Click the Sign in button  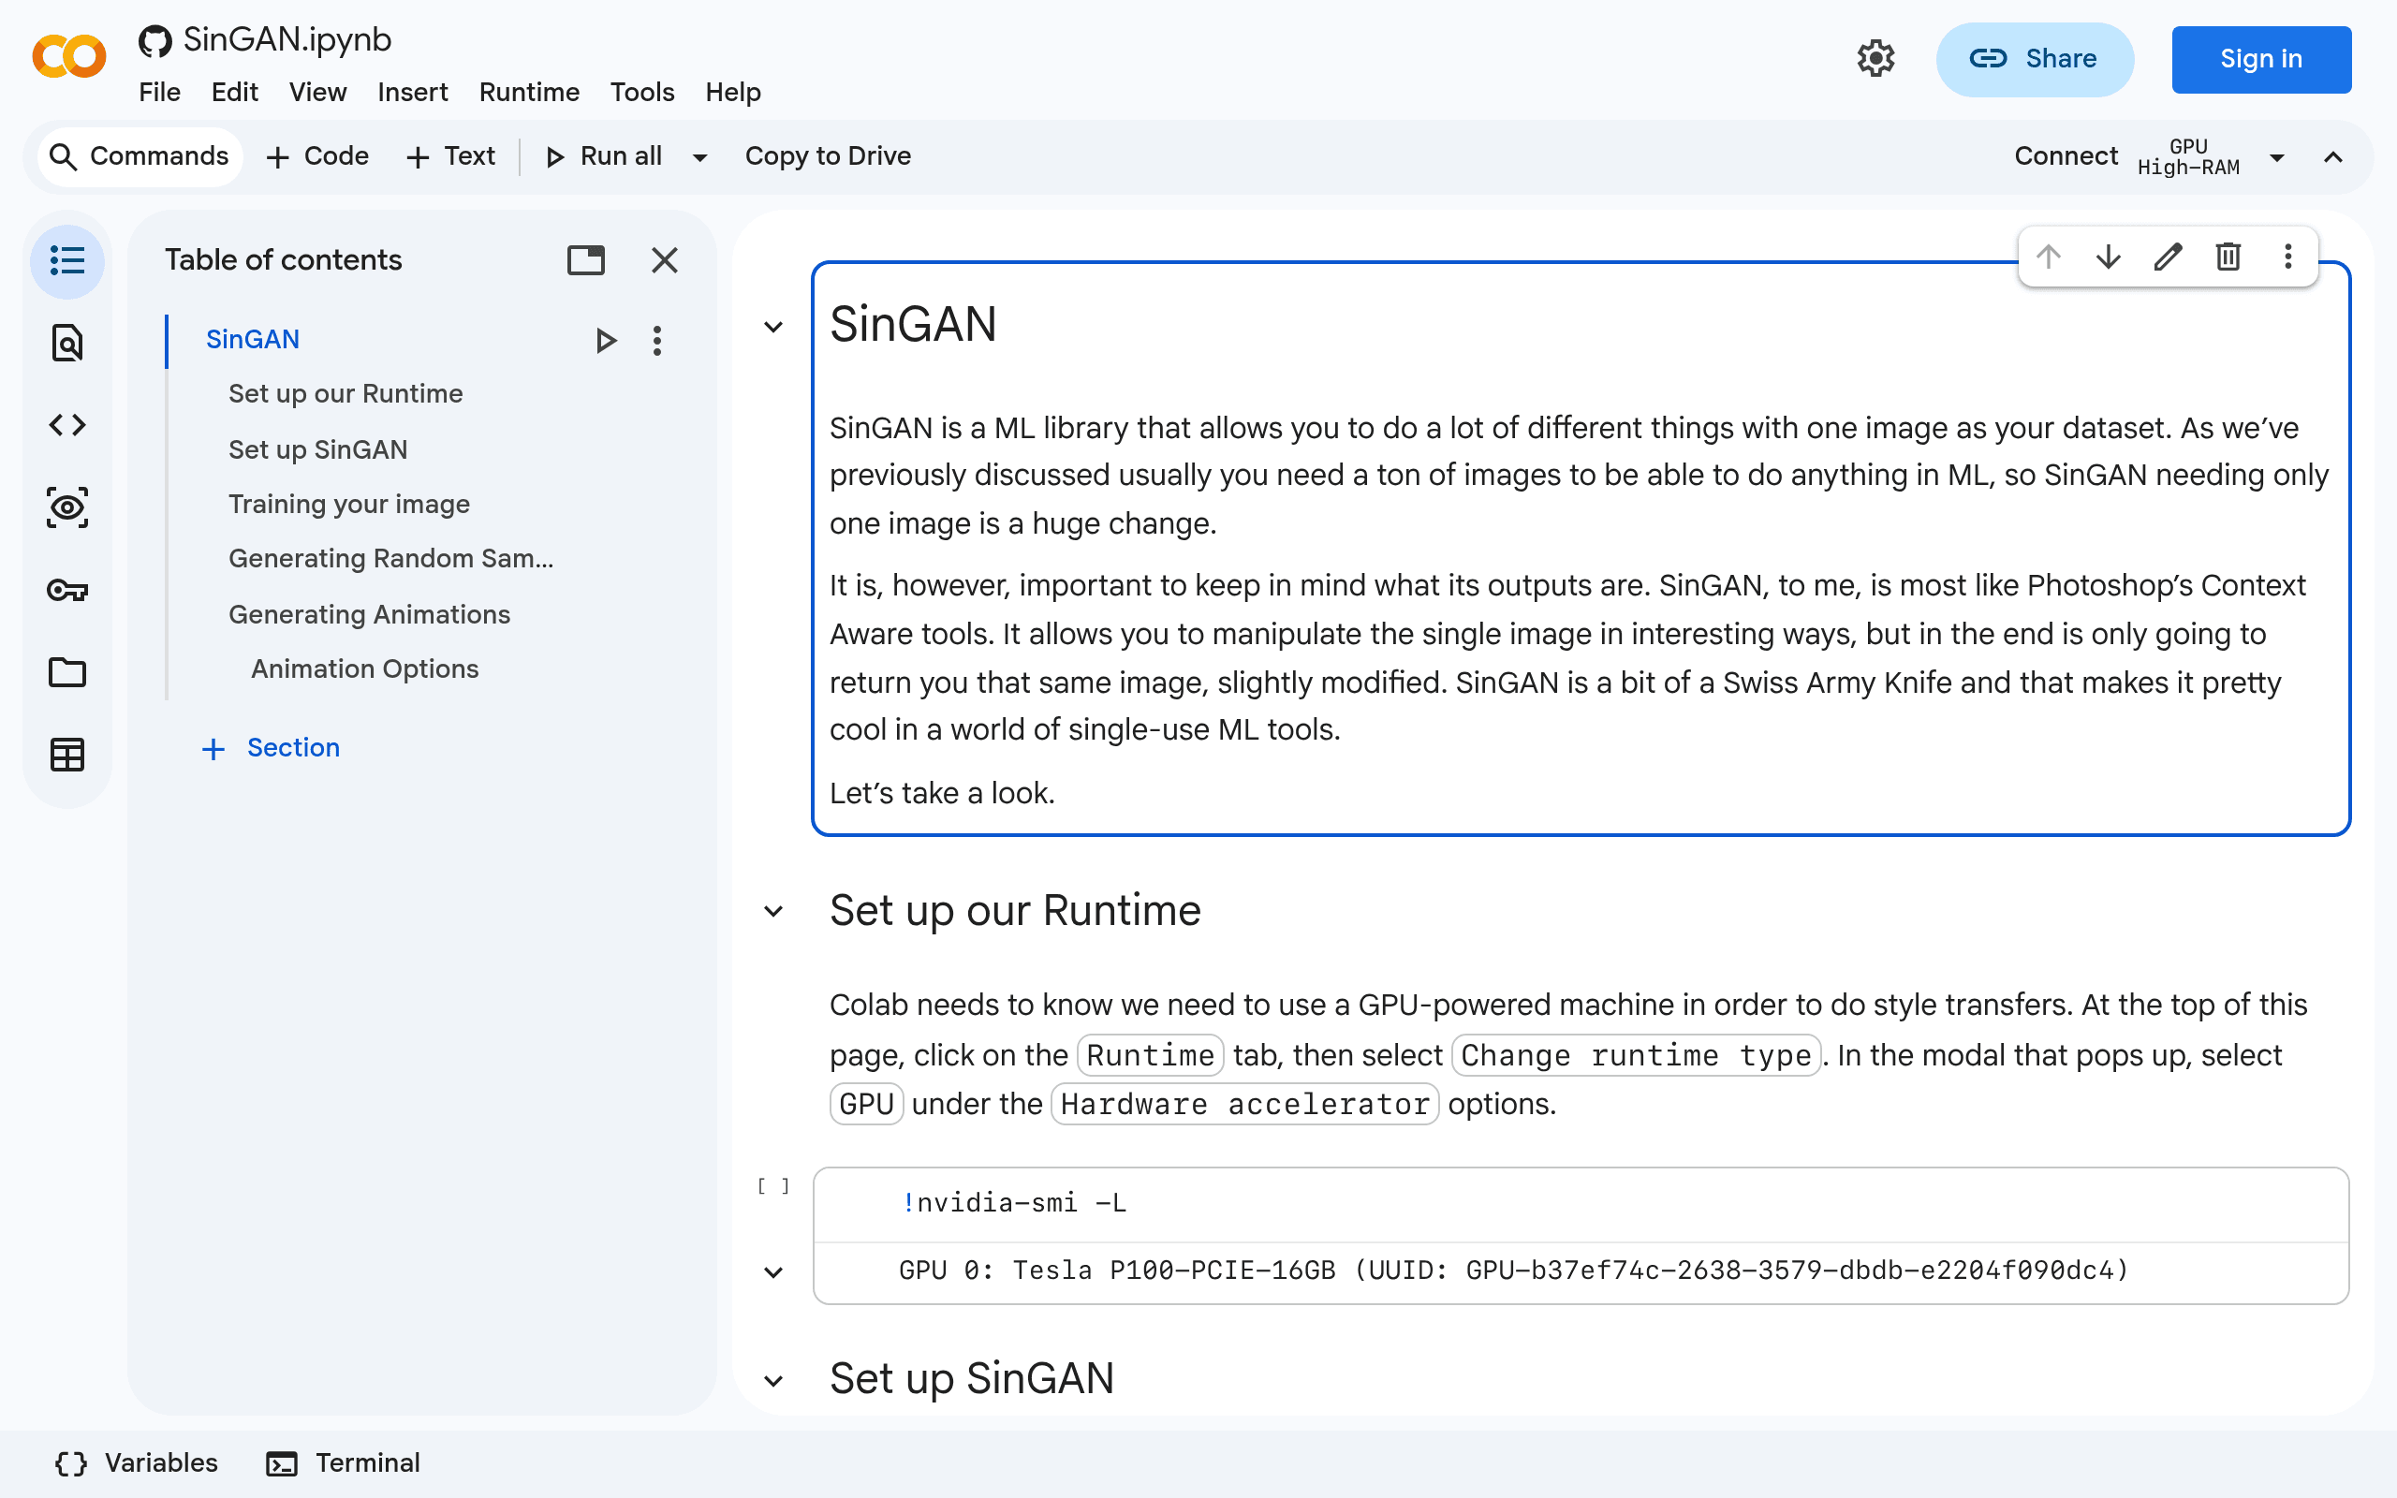(2261, 59)
